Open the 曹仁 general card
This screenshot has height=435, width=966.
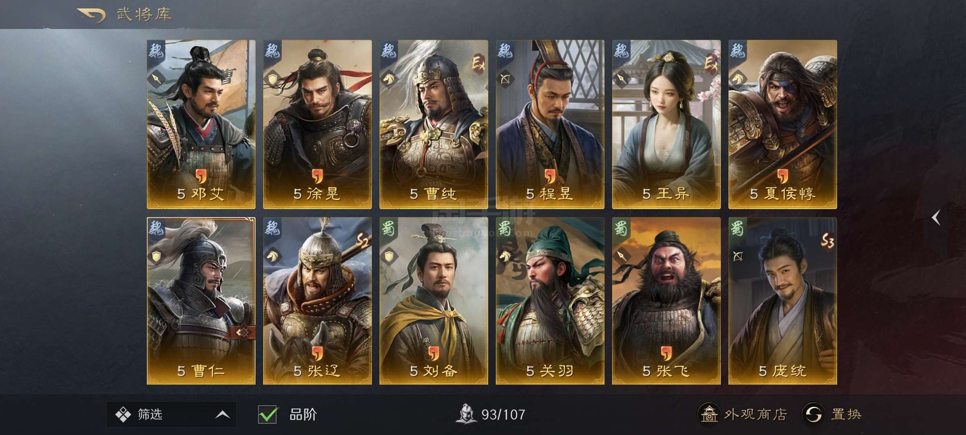[201, 301]
